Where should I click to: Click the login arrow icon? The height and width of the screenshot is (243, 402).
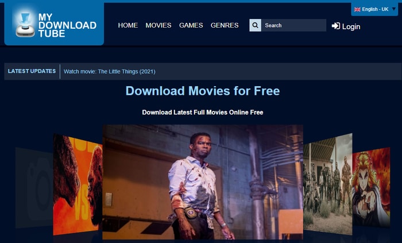point(335,26)
